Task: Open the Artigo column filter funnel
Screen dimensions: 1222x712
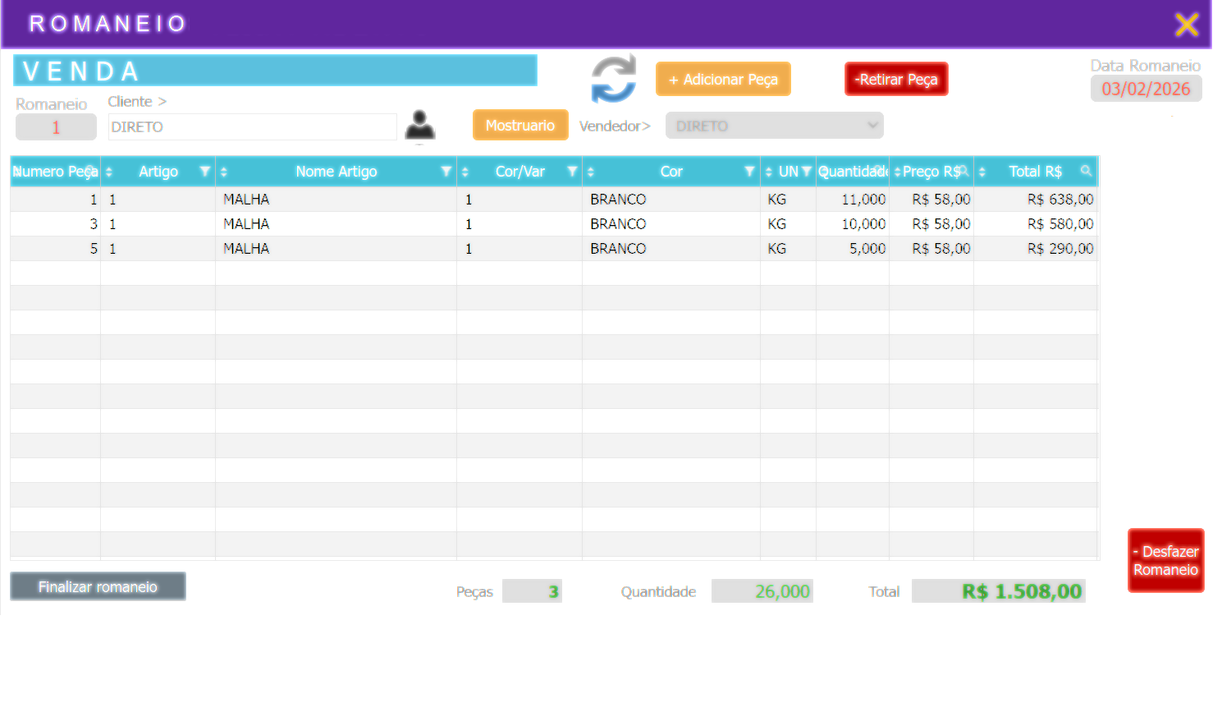Action: pos(205,172)
